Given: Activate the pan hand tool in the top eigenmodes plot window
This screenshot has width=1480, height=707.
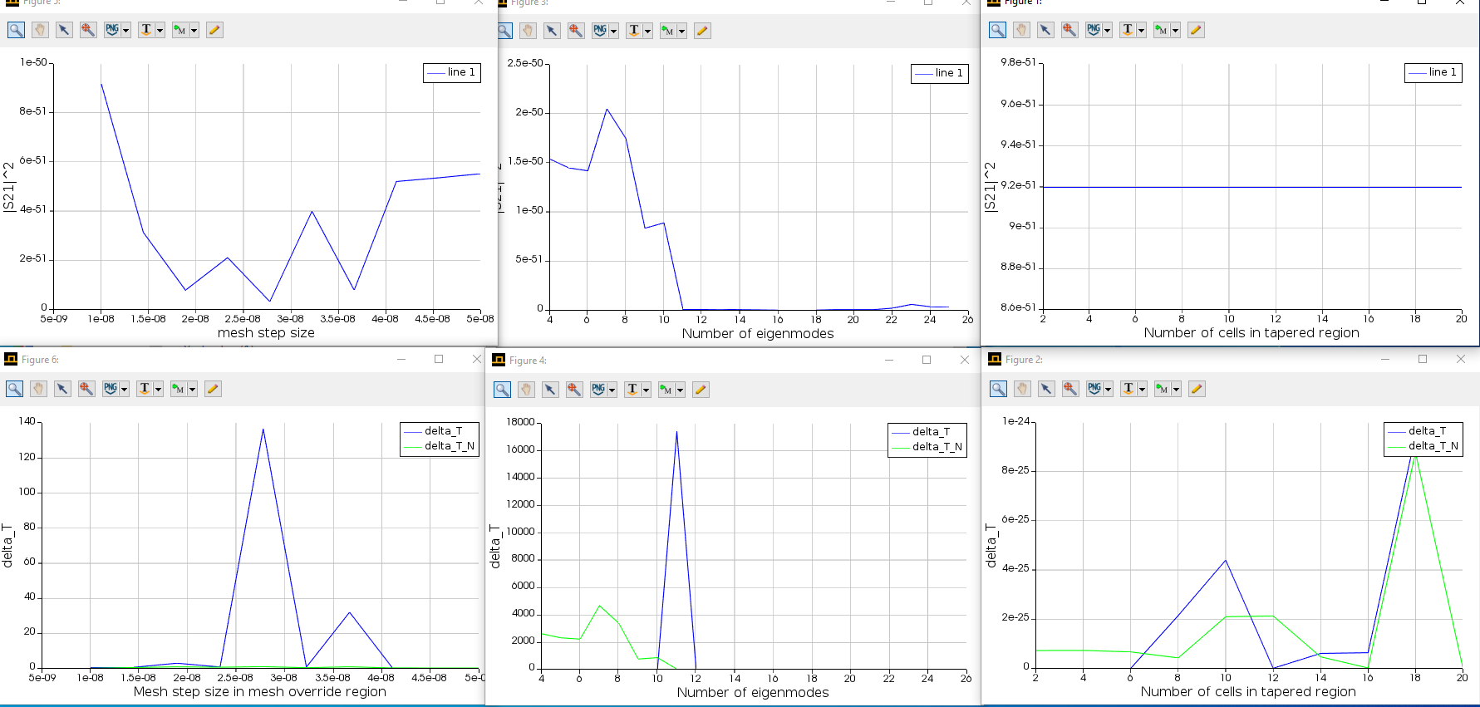Looking at the screenshot, I should point(528,31).
